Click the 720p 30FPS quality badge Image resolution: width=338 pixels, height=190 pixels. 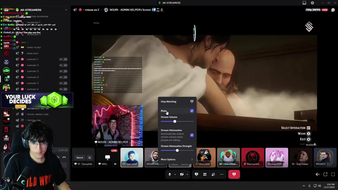click(313, 10)
